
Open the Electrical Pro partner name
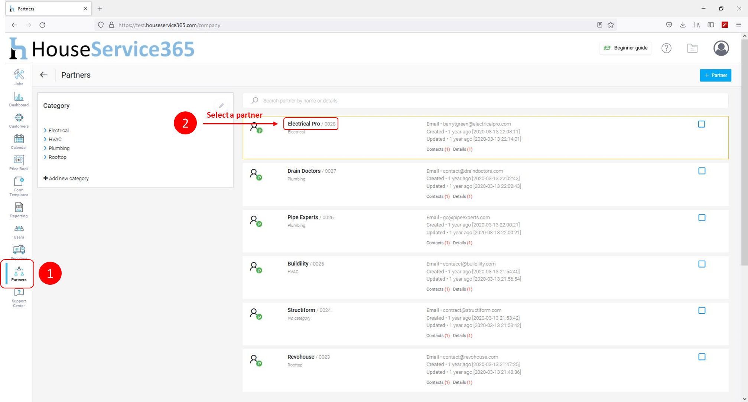click(x=304, y=124)
